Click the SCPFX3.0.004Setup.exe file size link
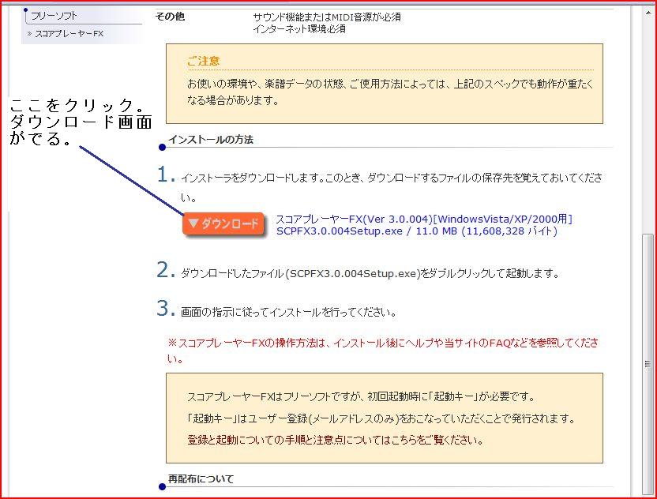This screenshot has width=657, height=499. point(416,231)
